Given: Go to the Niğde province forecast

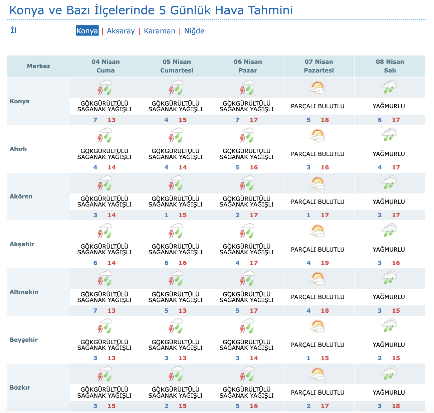Looking at the screenshot, I should [194, 31].
